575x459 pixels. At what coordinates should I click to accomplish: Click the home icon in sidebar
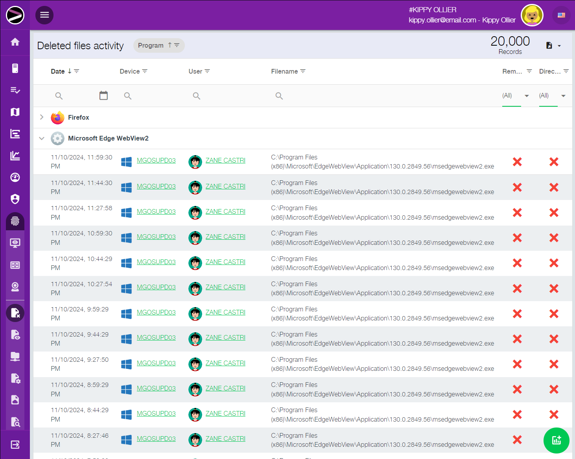coord(15,42)
